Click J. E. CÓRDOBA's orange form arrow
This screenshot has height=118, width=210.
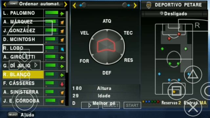(62, 102)
